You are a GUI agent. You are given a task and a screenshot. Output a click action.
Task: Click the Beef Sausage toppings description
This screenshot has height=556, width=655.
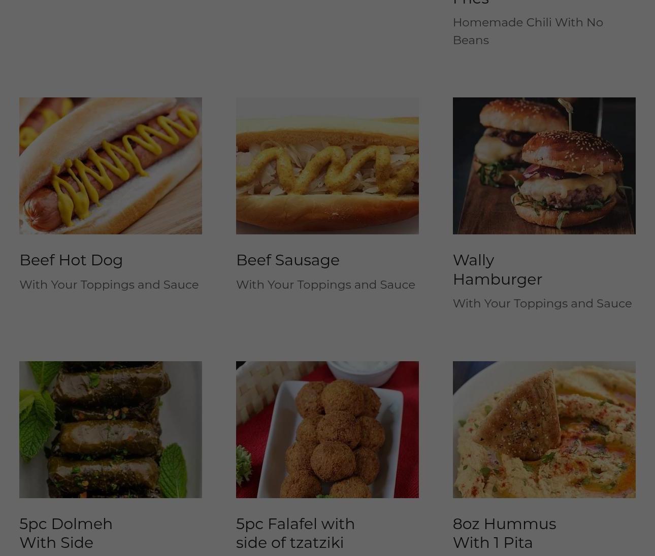pyautogui.click(x=325, y=285)
